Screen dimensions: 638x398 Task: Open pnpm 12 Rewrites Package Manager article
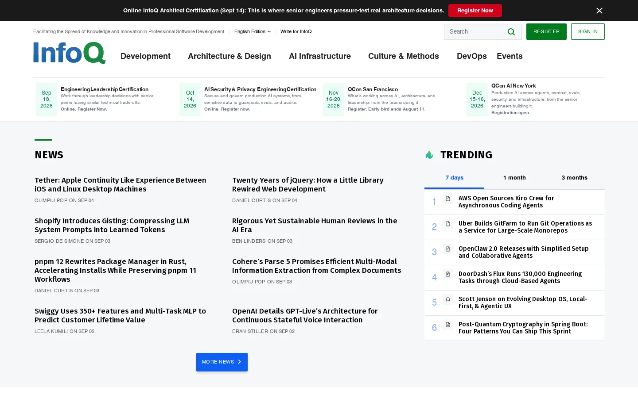click(115, 270)
